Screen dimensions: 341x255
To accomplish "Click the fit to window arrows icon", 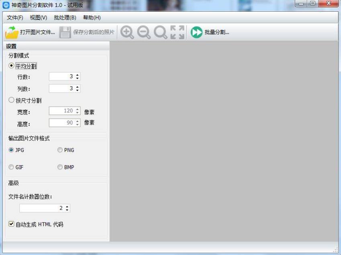I will pyautogui.click(x=177, y=32).
